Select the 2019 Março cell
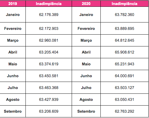This screenshot has width=149, height=118. point(13,40)
